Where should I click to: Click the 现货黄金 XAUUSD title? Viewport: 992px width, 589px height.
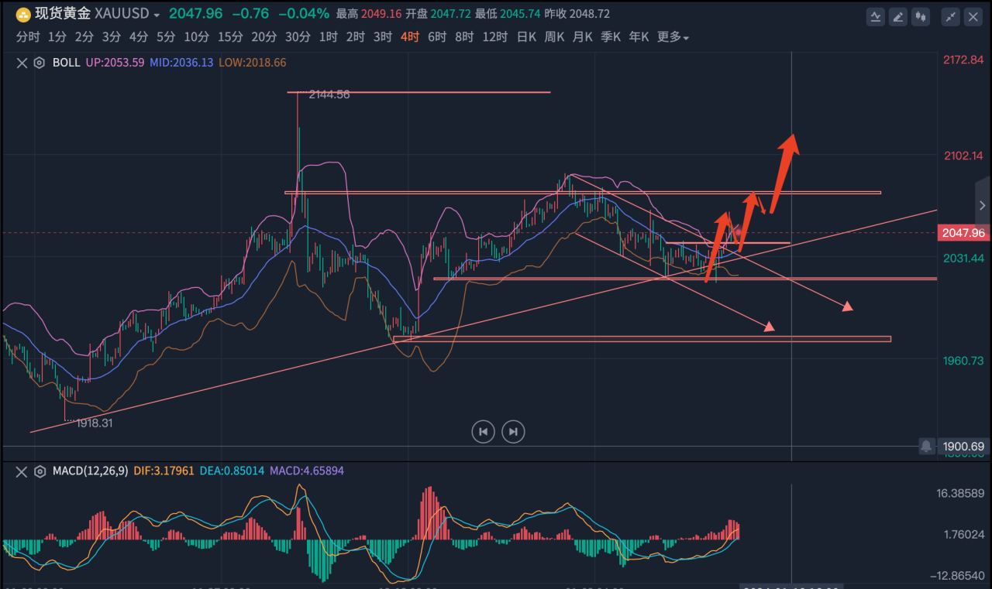pos(92,15)
